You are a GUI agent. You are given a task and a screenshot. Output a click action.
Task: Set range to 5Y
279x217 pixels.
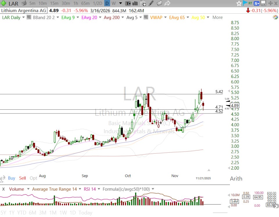[3, 213]
